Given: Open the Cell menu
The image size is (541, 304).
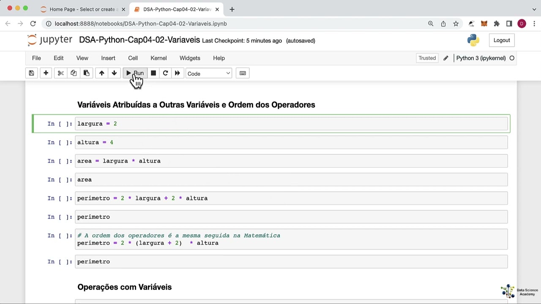Looking at the screenshot, I should tap(133, 58).
